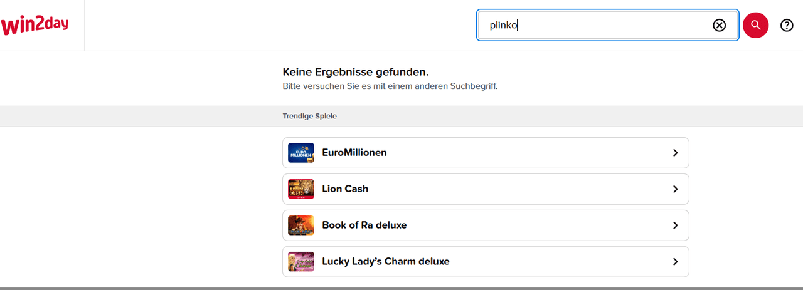The image size is (803, 290).
Task: Click the EuroMillionen game thumbnail
Action: coord(301,153)
